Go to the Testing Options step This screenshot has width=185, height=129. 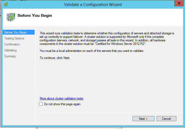click(14, 38)
